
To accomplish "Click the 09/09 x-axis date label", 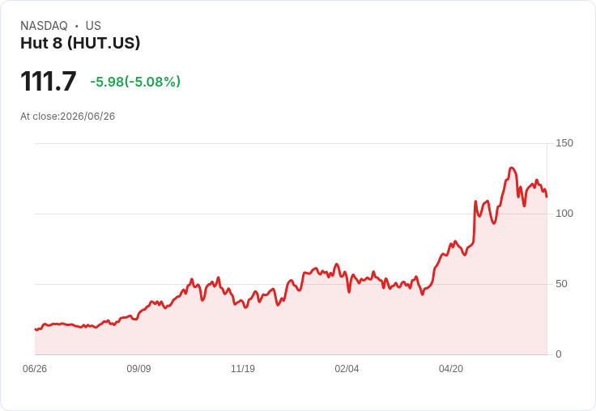I will point(138,369).
